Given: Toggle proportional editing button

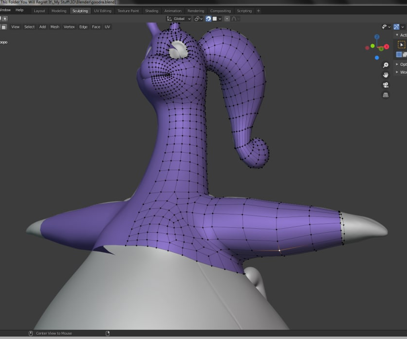Looking at the screenshot, I should point(227,19).
